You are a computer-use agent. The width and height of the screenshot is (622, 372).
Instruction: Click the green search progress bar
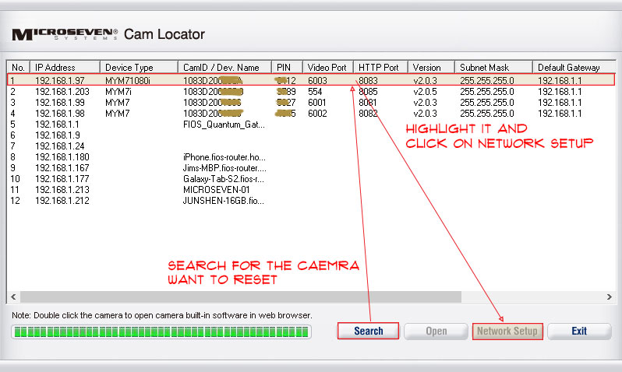point(161,332)
